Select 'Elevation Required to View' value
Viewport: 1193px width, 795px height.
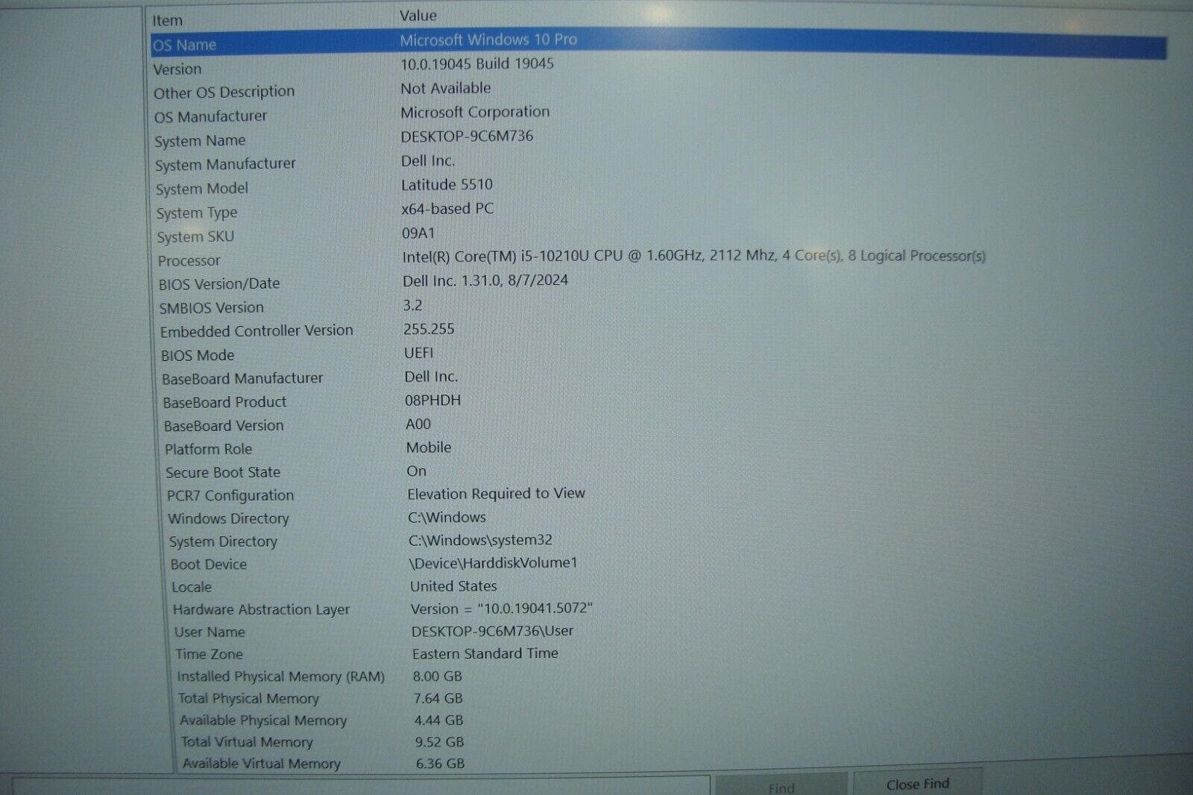click(496, 494)
